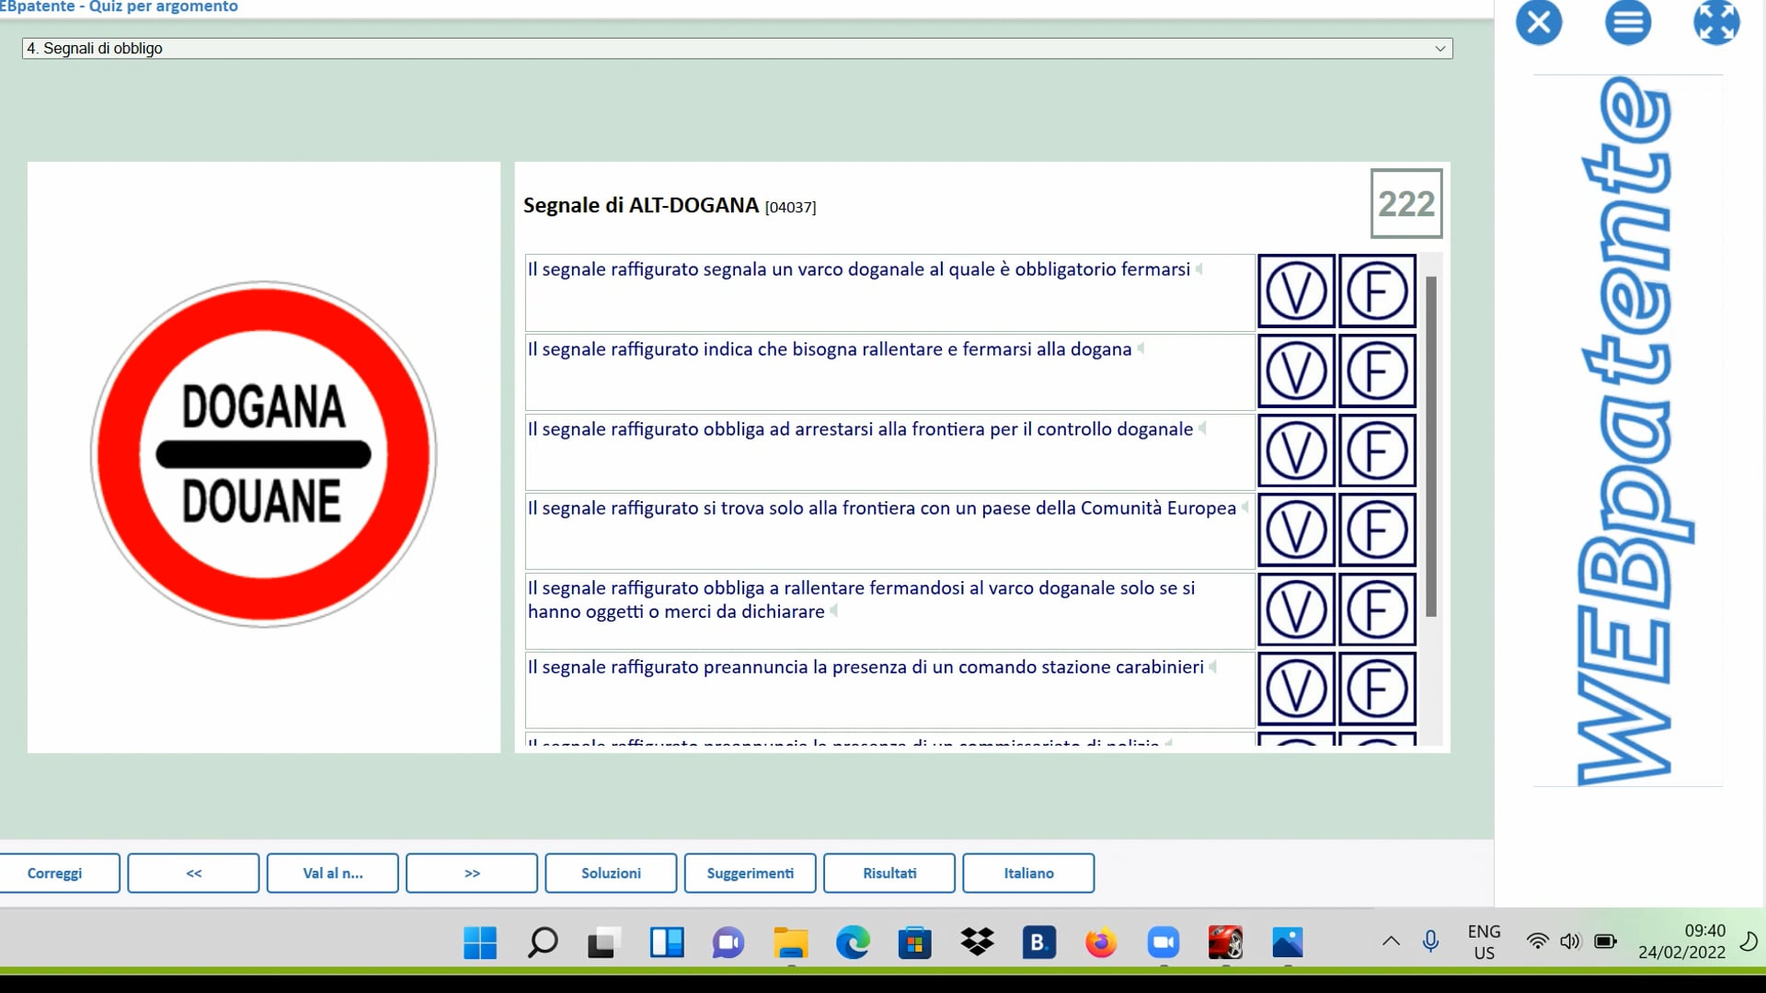Mark V for 'paese della Comunità Europea' statement
Viewport: 1766px width, 993px height.
pos(1296,531)
